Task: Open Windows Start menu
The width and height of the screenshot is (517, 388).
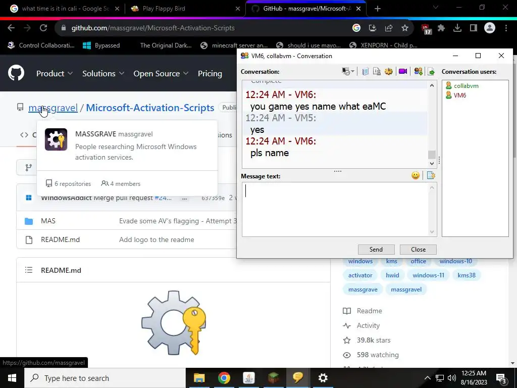Action: [12, 378]
